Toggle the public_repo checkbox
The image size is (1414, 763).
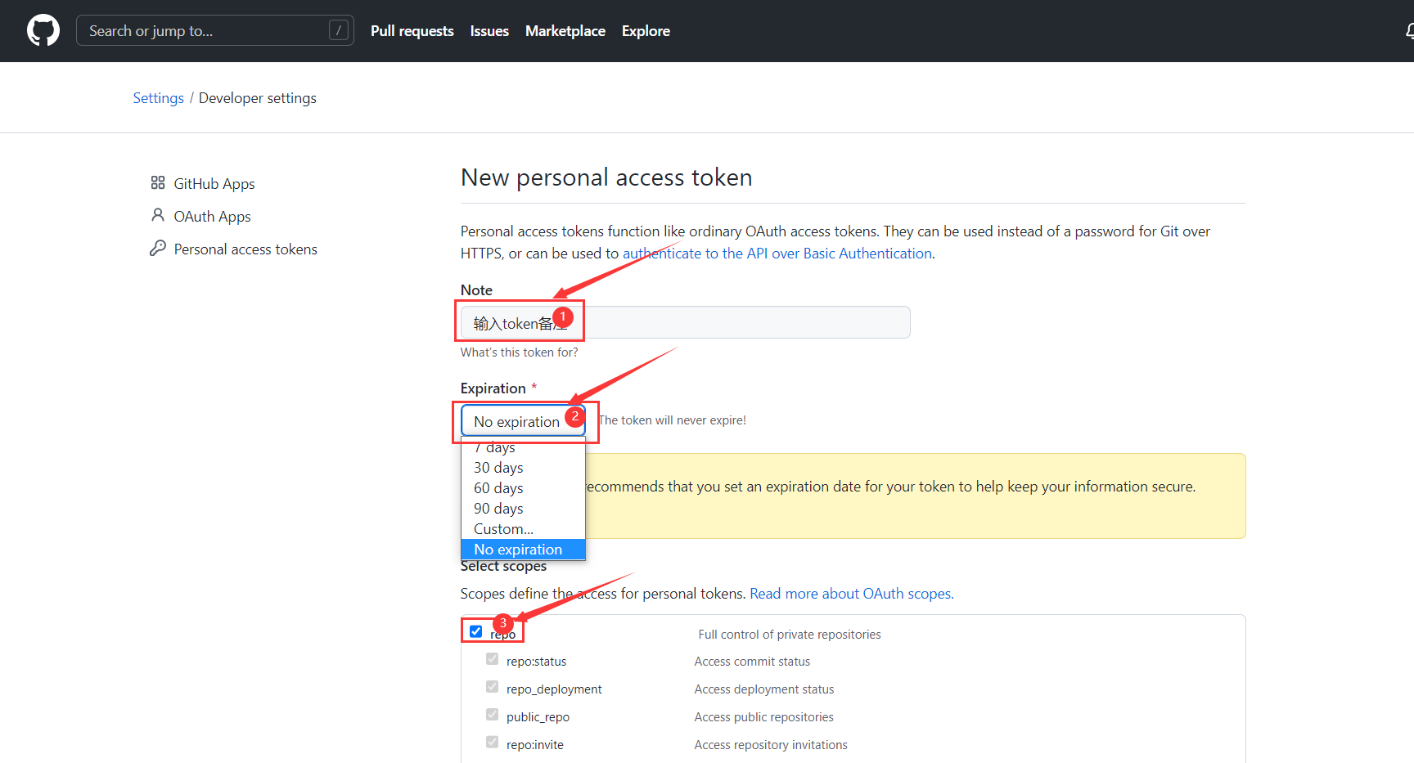493,715
